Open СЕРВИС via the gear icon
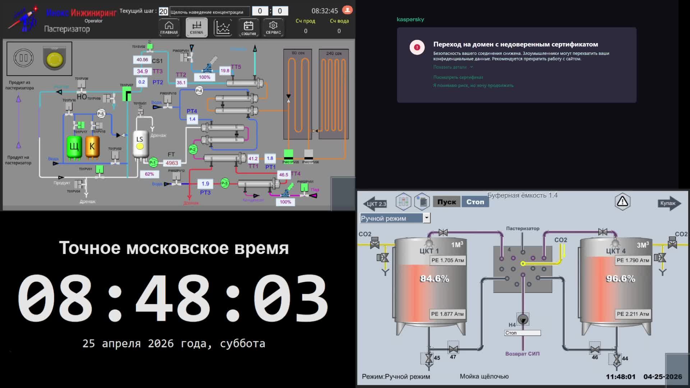 pyautogui.click(x=273, y=27)
